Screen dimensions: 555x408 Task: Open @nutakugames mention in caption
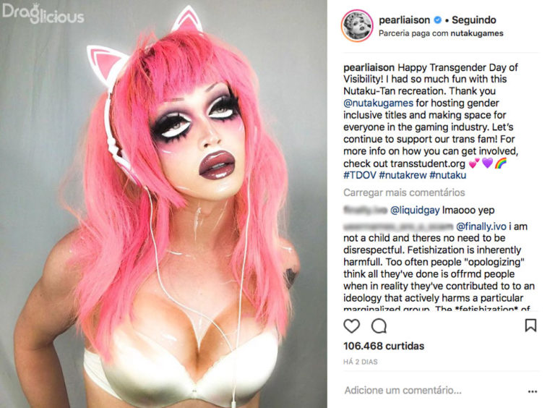click(379, 103)
